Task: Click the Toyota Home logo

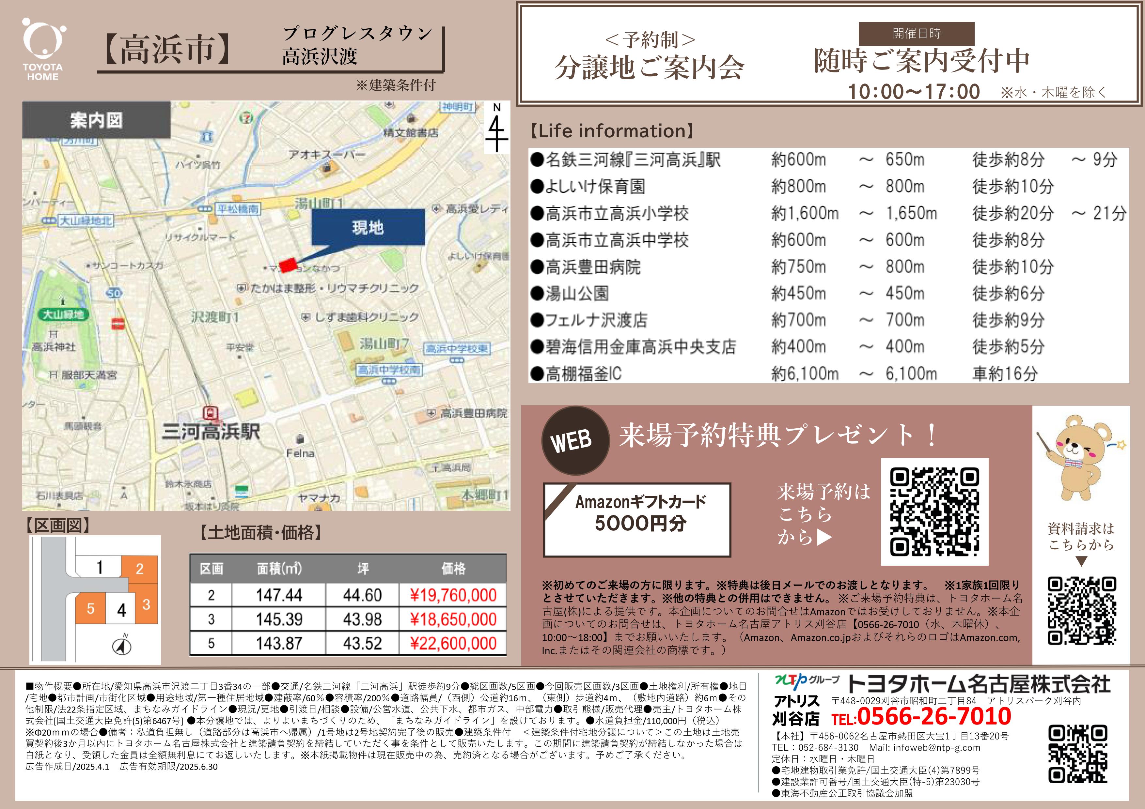Action: tap(43, 49)
